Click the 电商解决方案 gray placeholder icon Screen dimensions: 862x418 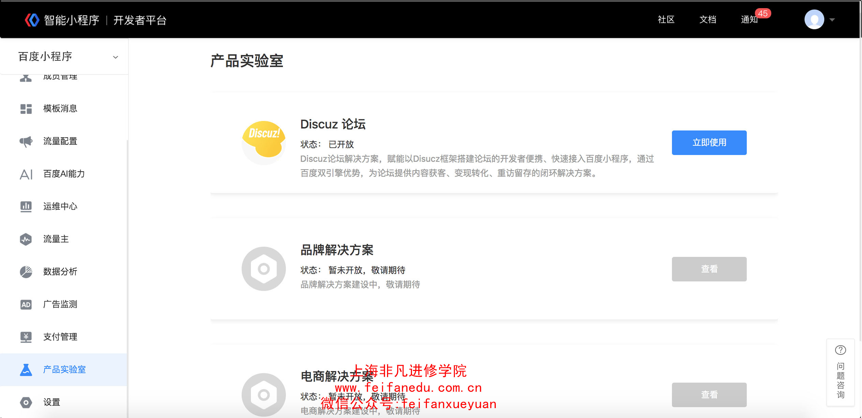pyautogui.click(x=264, y=395)
